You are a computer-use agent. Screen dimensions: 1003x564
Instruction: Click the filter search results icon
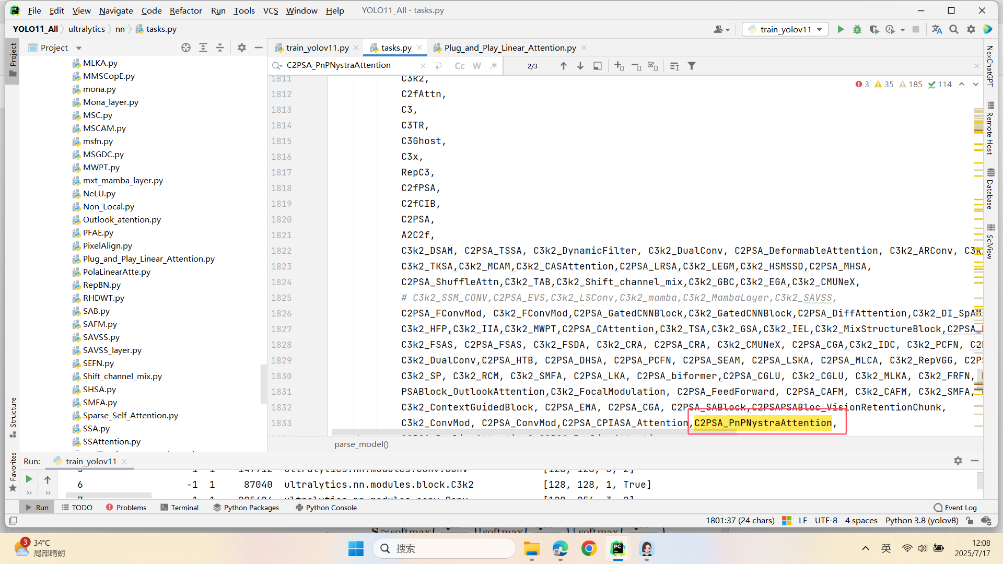point(692,66)
